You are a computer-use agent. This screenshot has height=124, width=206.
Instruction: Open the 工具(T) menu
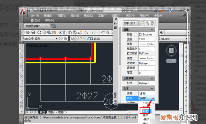pyautogui.click(x=102, y=16)
